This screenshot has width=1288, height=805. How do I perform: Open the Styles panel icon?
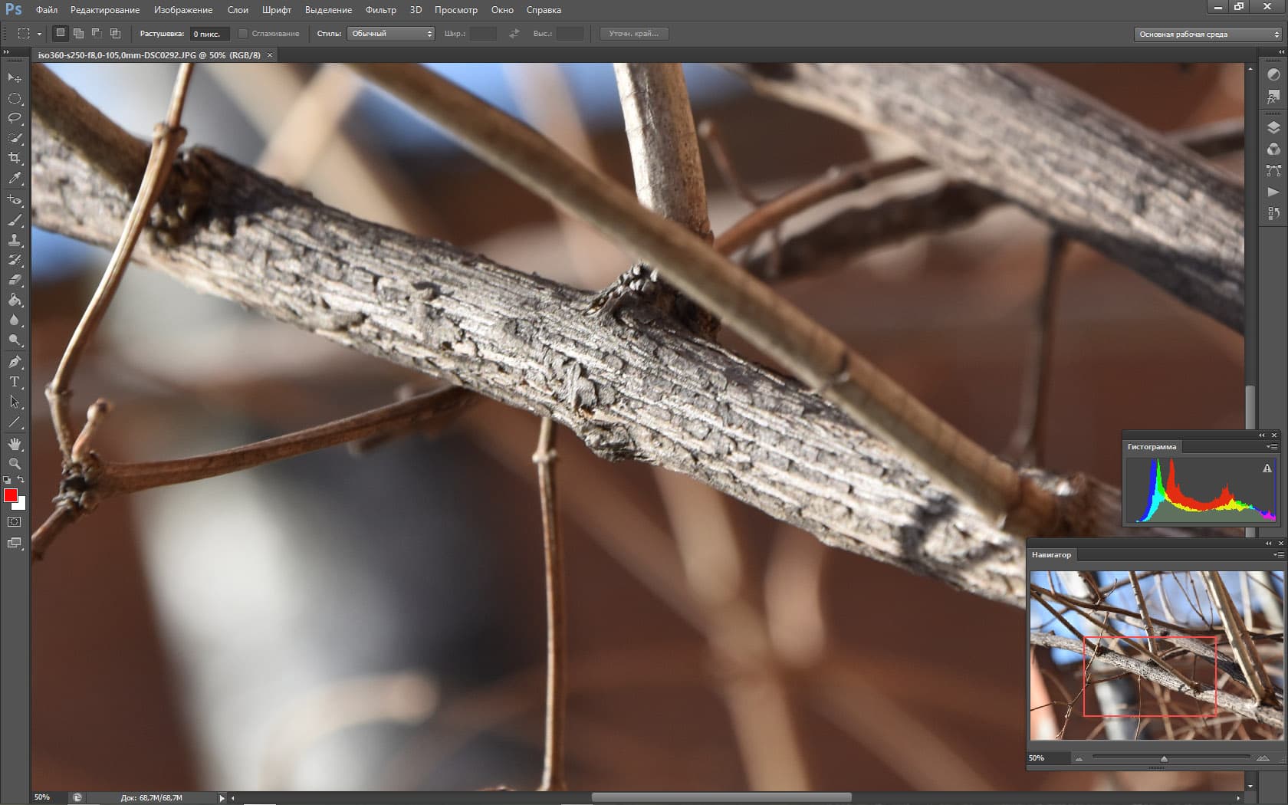tap(1273, 97)
